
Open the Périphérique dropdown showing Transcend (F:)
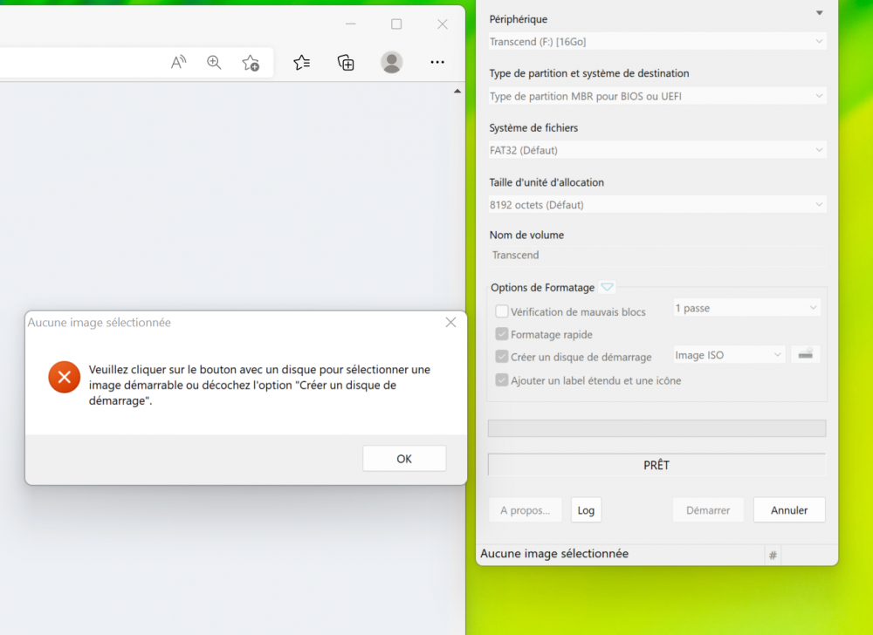pyautogui.click(x=657, y=41)
